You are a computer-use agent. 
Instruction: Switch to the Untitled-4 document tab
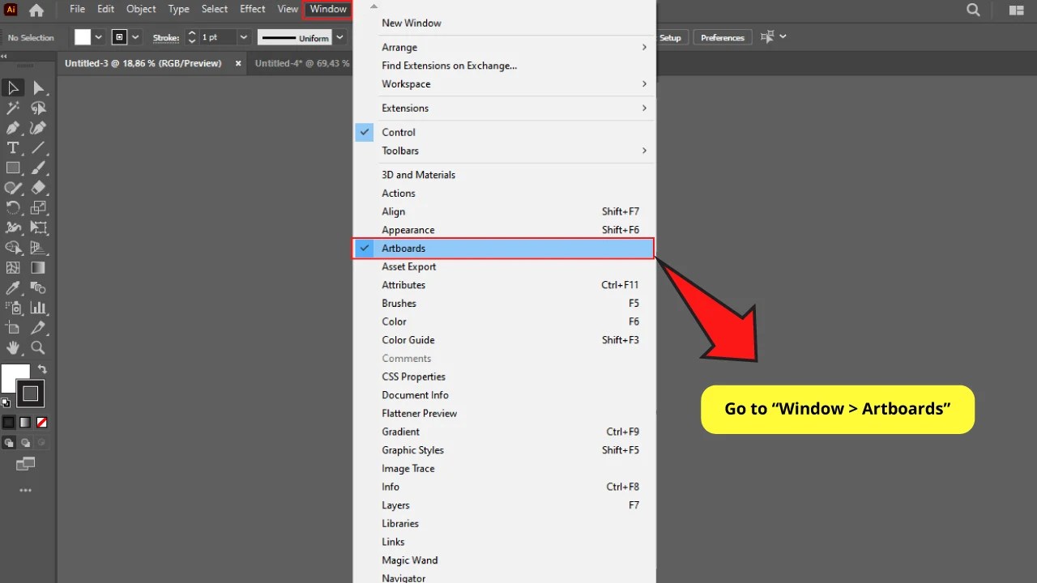point(301,63)
